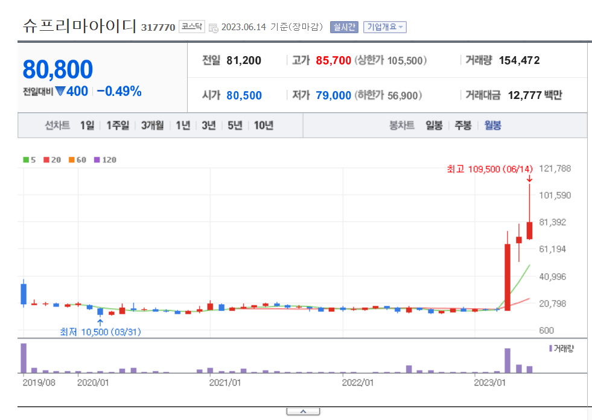Select the 10년 line chart
592x420 pixels.
tap(264, 126)
